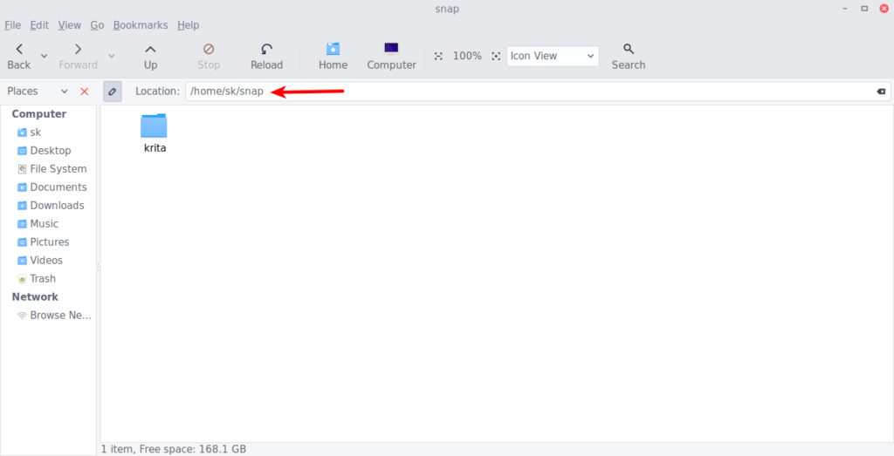Click the Network section heading
The width and height of the screenshot is (894, 456).
(x=35, y=296)
